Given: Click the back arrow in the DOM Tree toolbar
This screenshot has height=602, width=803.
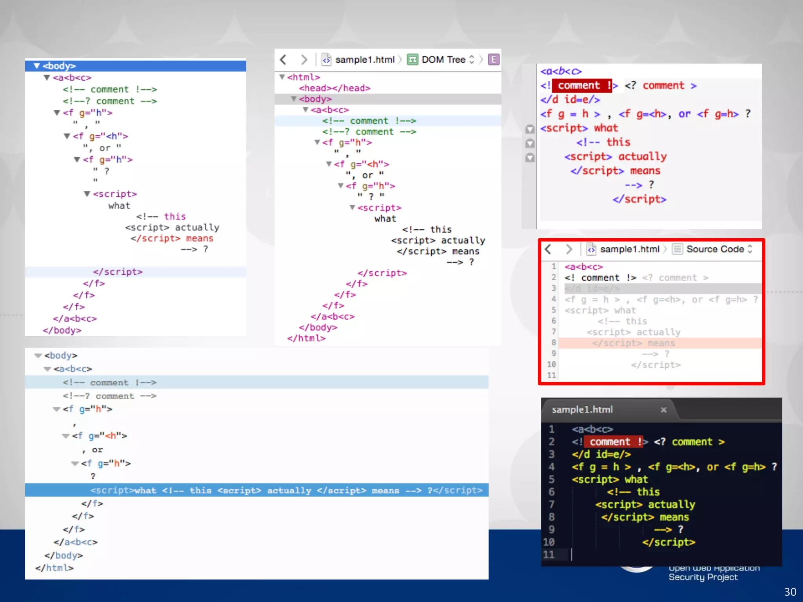Looking at the screenshot, I should (283, 60).
